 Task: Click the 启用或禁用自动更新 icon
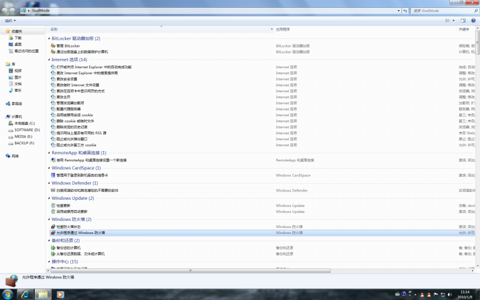pyautogui.click(x=53, y=212)
